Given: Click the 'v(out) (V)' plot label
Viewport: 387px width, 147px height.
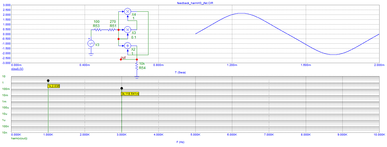Looking at the screenshot, I should [x=17, y=69].
